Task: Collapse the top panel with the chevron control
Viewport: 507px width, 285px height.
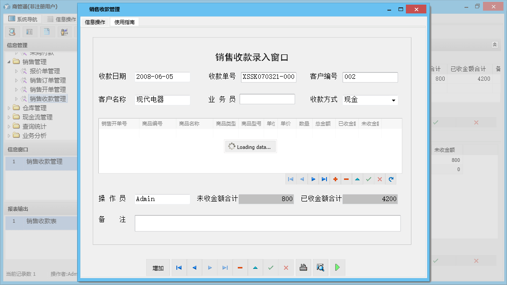Action: [494, 45]
